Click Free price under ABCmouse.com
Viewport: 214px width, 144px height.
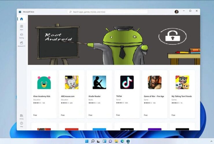pyautogui.click(x=63, y=115)
